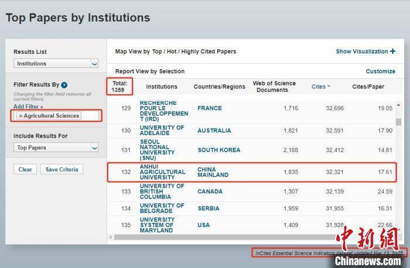410x268 pixels.
Task: Open University of British Columbia link
Action: (162, 191)
